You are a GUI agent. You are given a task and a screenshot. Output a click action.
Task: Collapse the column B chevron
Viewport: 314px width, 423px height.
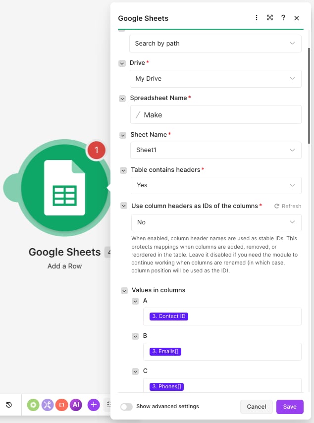(x=135, y=336)
